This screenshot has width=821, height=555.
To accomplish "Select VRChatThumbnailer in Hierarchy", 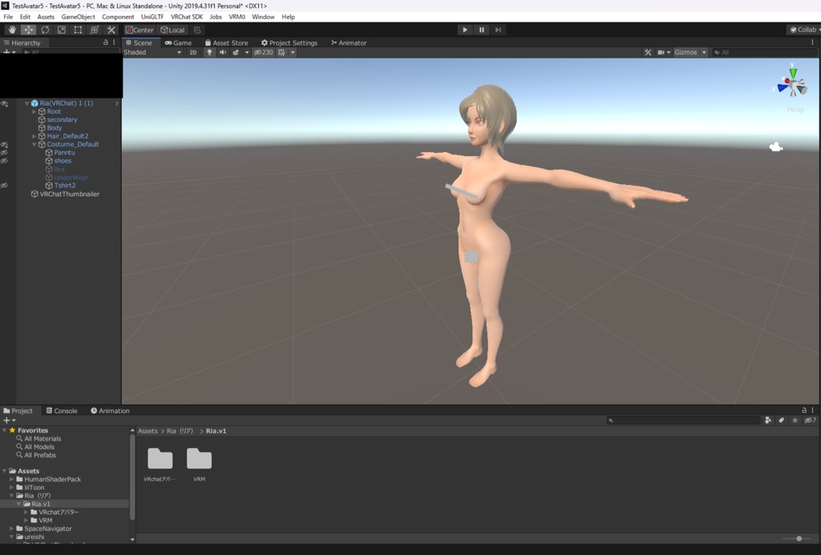I will pyautogui.click(x=69, y=194).
